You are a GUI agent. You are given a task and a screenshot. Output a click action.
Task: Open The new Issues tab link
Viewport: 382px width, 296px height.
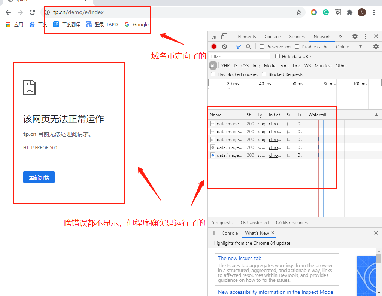point(239,258)
